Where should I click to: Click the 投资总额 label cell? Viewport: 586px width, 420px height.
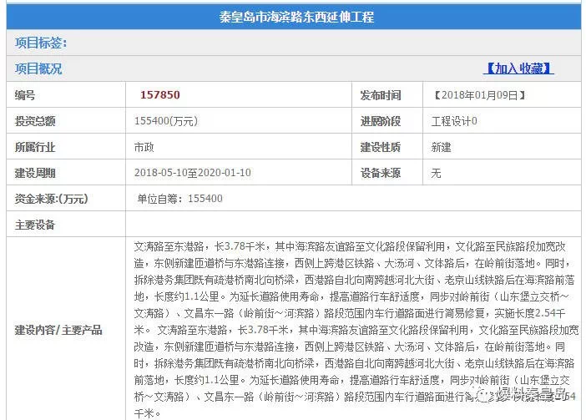point(35,121)
